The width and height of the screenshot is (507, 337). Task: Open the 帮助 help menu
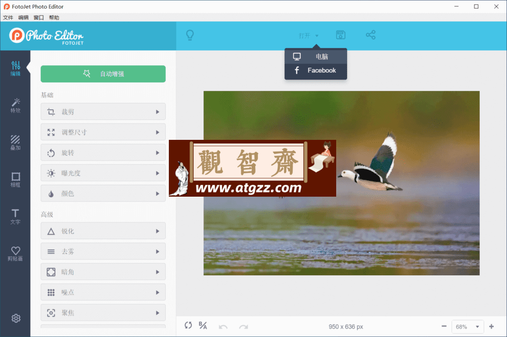pyautogui.click(x=54, y=17)
